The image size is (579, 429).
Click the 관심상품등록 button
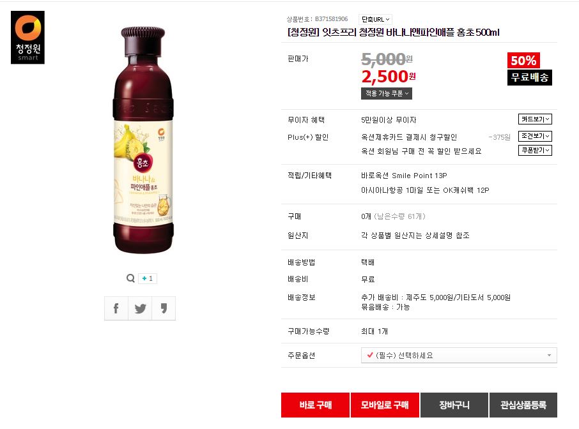523,405
